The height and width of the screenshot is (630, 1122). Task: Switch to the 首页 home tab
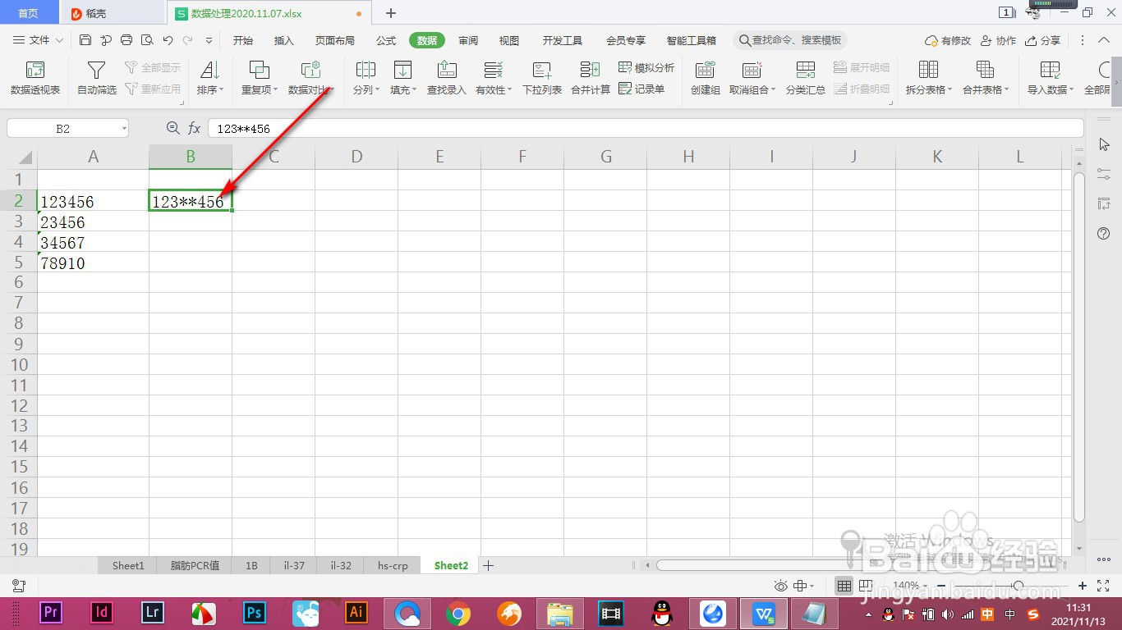tap(28, 13)
